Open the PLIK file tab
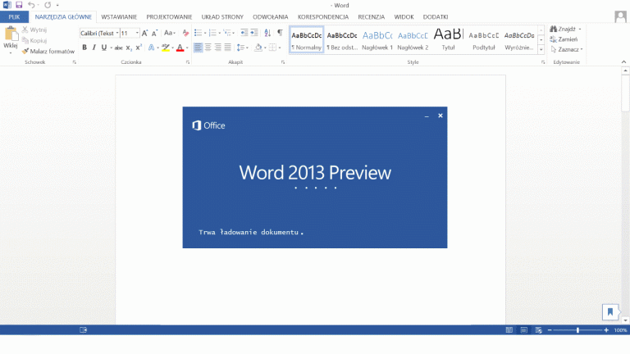 click(x=14, y=17)
